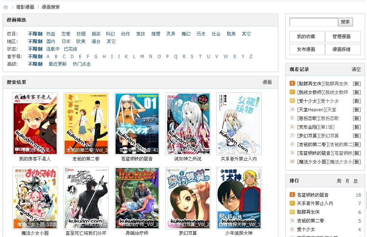Click title text 异端治疗师 below cover
367x237 pixels.
(x=137, y=233)
